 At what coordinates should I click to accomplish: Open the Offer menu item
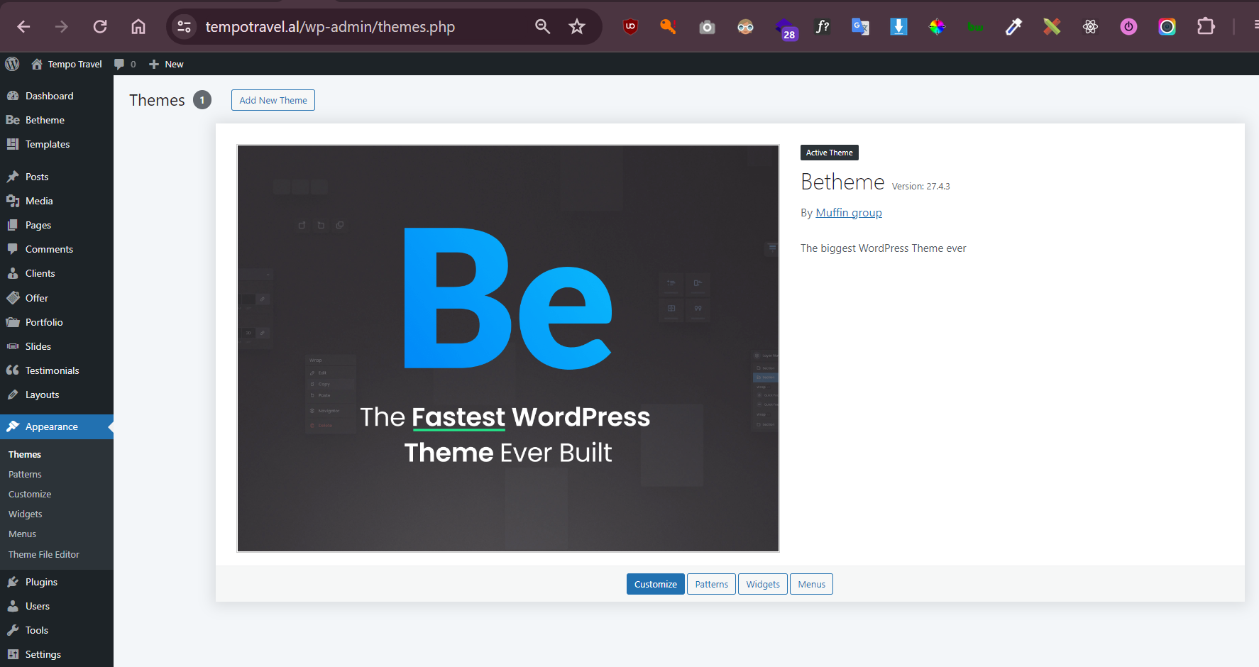(57, 298)
